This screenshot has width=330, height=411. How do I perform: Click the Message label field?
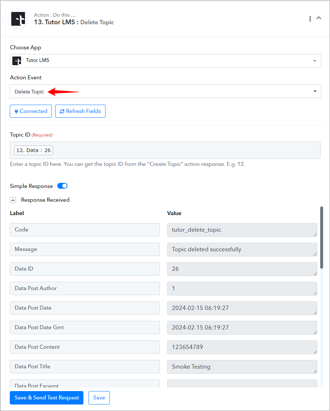85,249
